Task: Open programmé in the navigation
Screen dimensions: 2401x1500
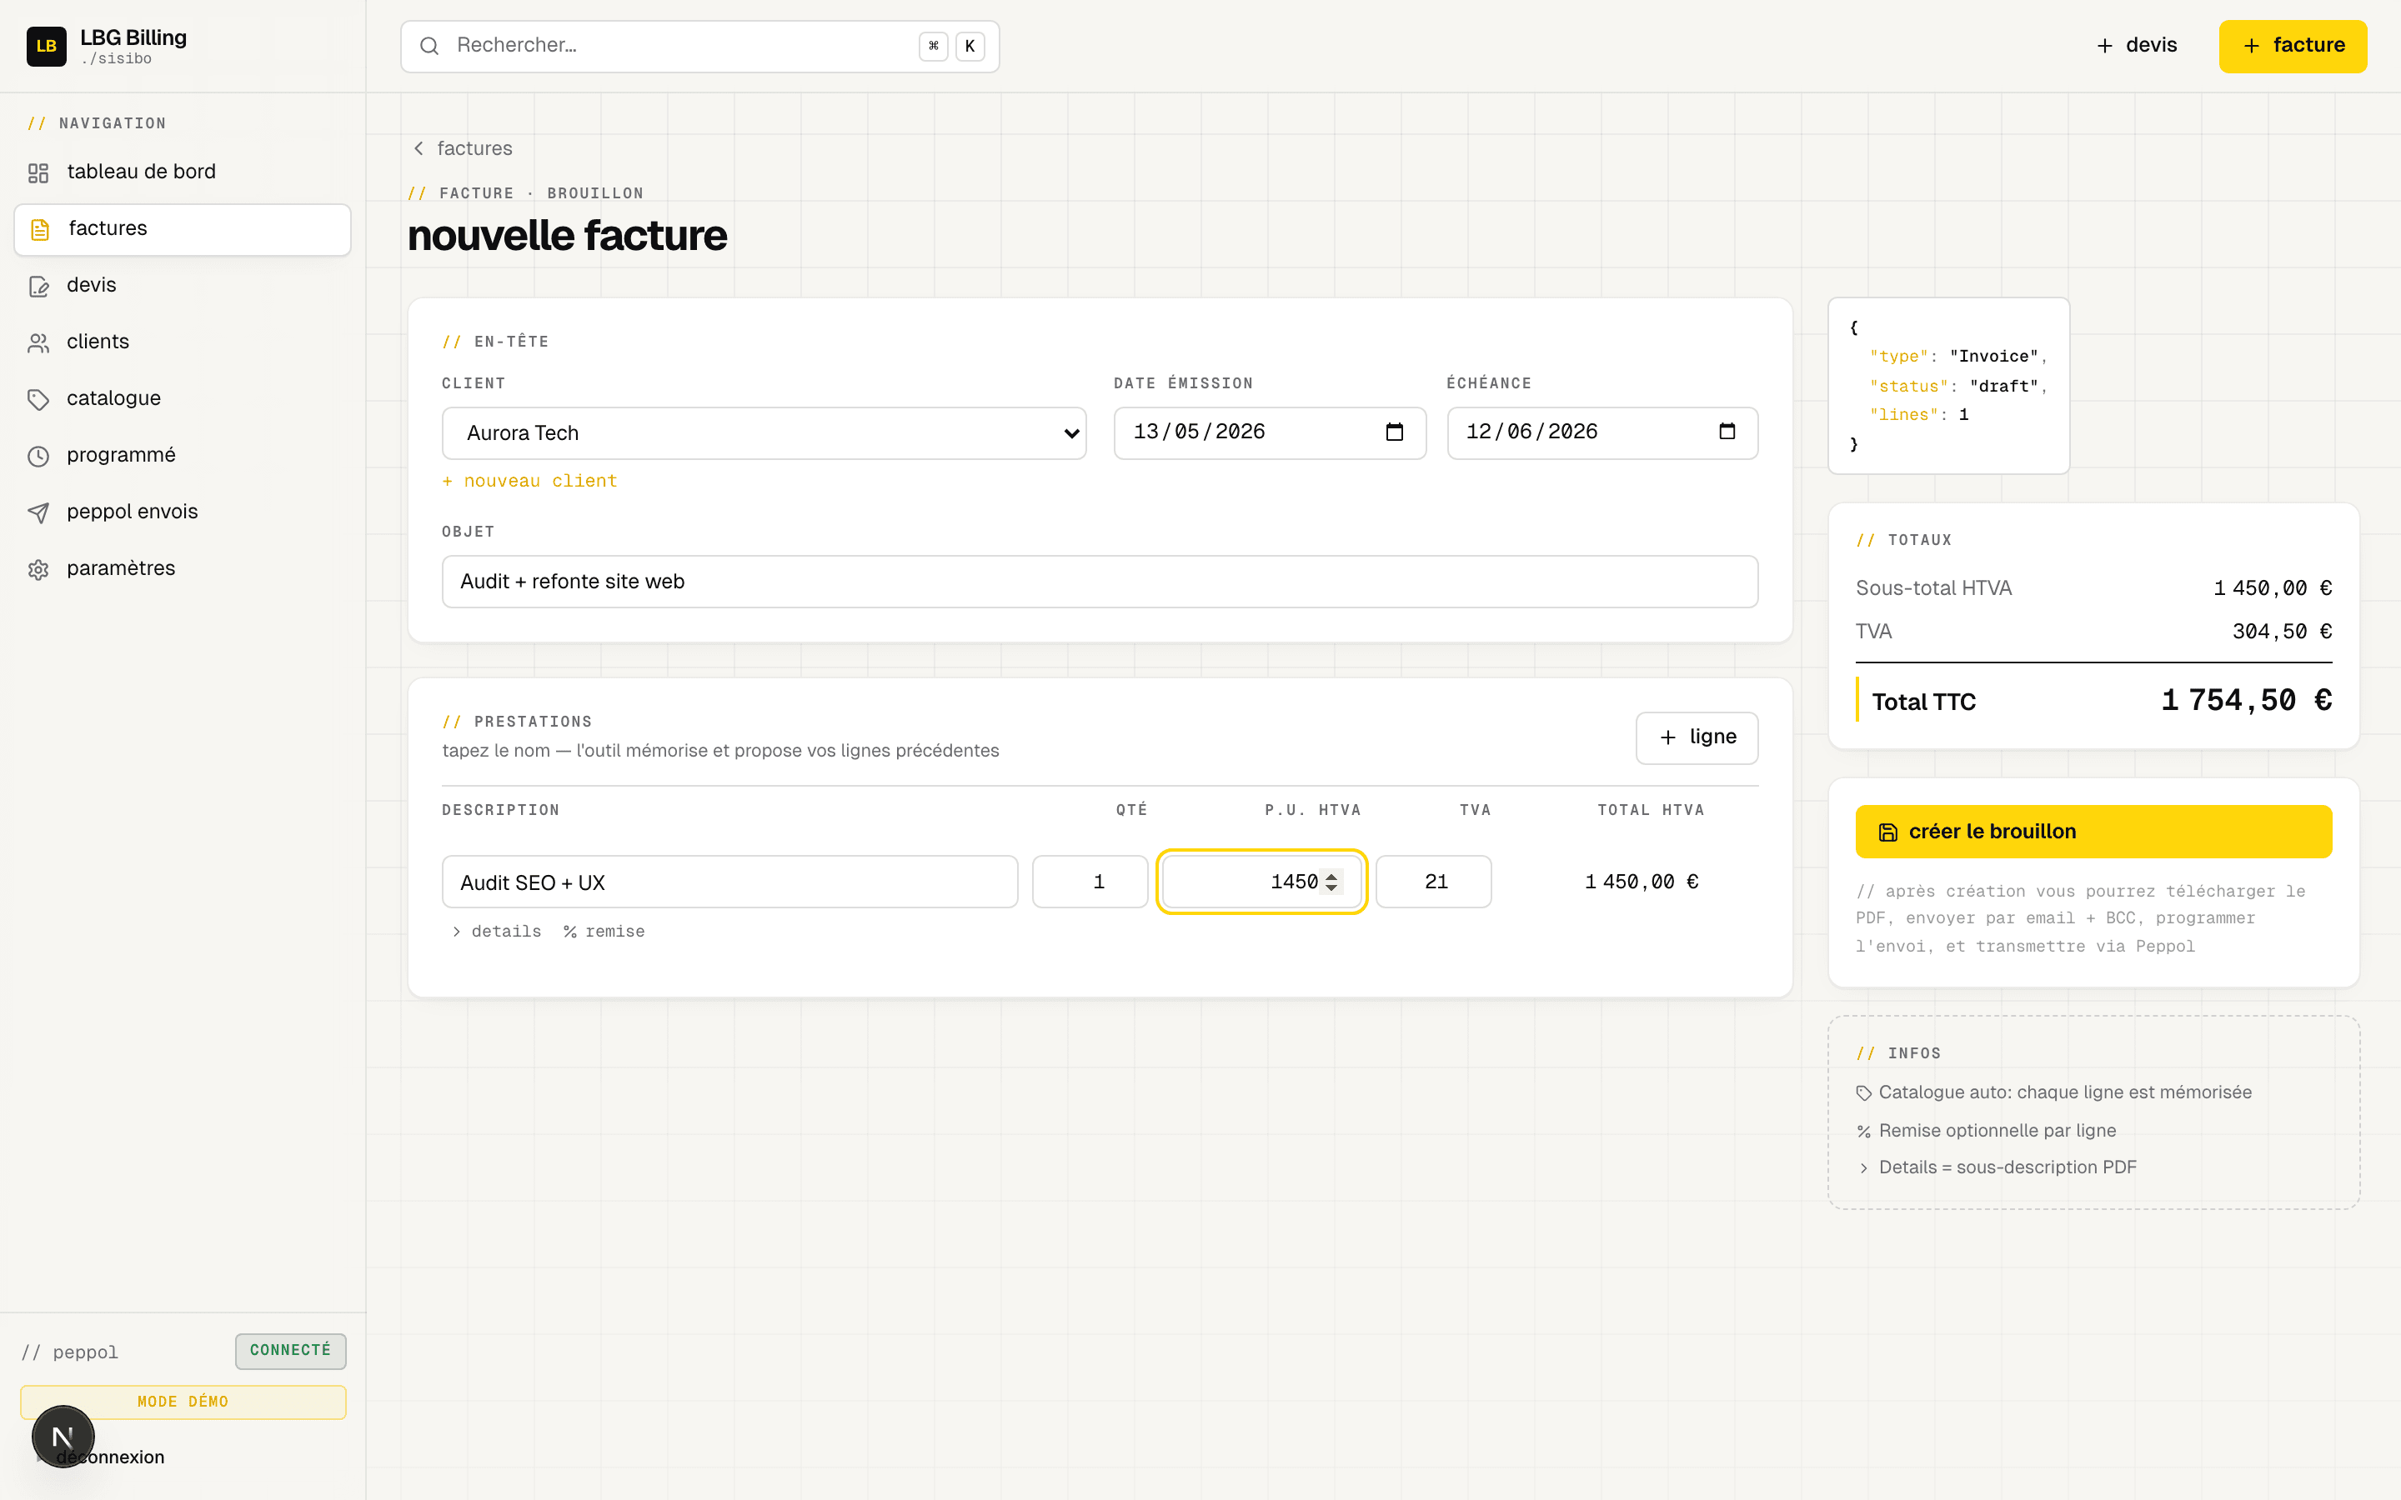Action: [x=183, y=455]
